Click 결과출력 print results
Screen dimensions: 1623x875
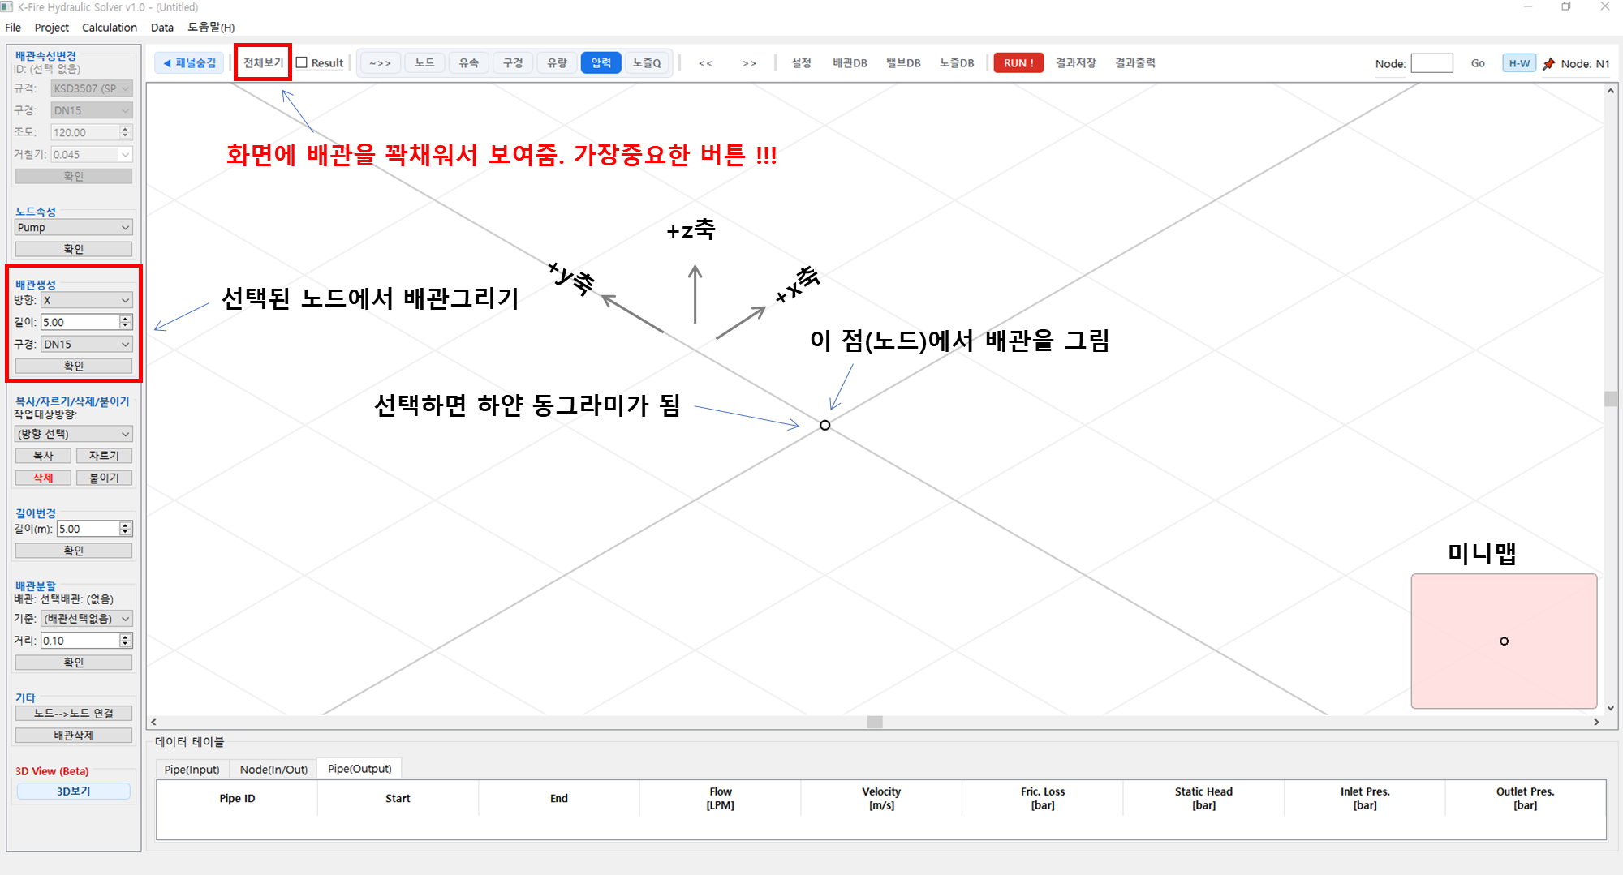[1134, 63]
